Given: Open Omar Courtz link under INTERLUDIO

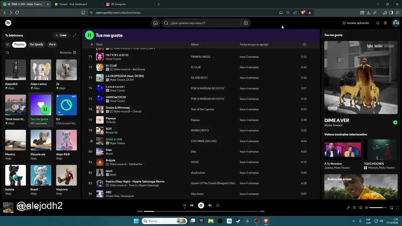Looking at the screenshot, I should pyautogui.click(x=113, y=59).
